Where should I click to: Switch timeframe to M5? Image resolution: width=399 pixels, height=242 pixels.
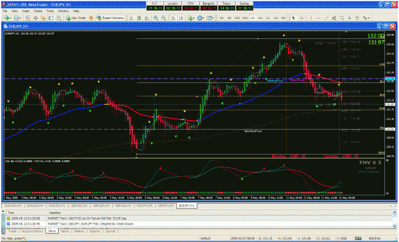click(230, 18)
